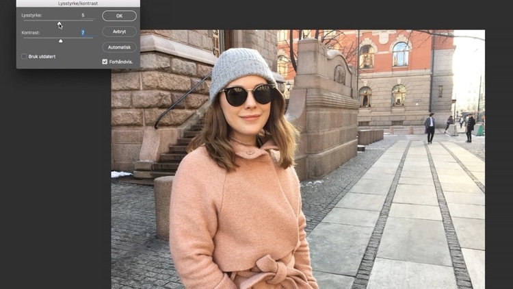Image resolution: width=513 pixels, height=289 pixels.
Task: Click the Kontrast slider handle
Action: point(60,41)
